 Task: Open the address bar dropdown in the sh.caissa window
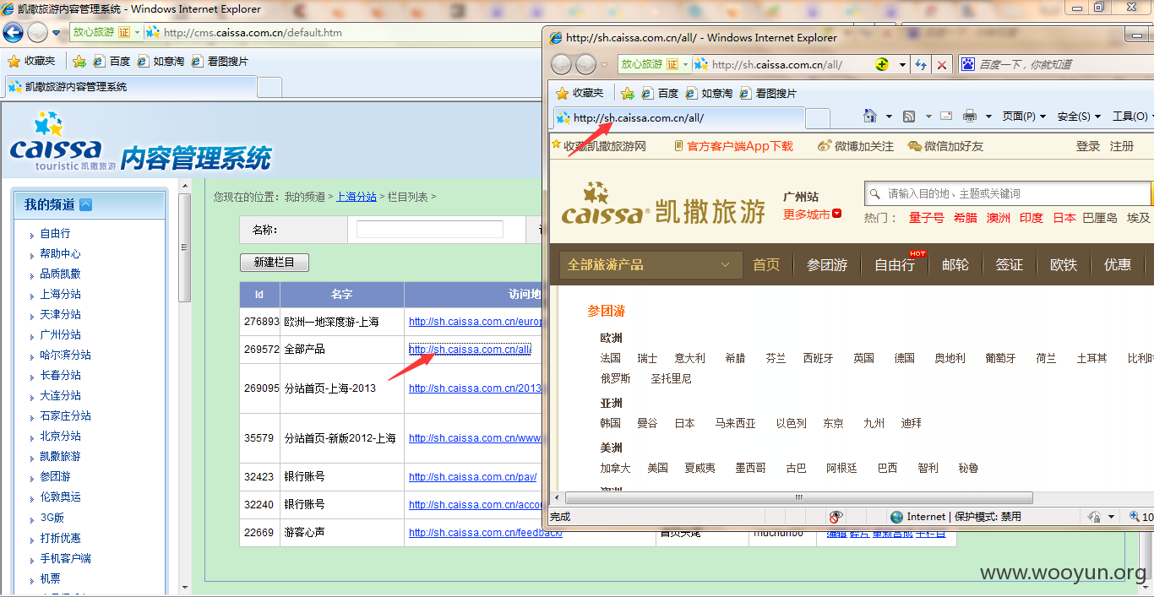click(x=901, y=64)
